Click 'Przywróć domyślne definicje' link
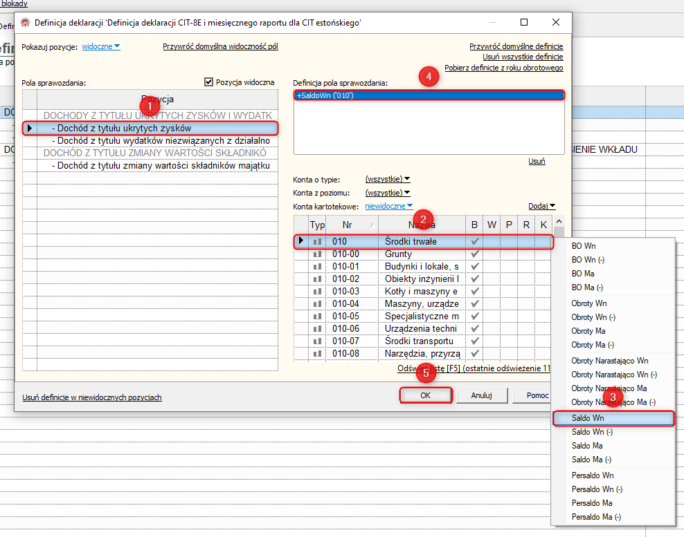Image resolution: width=684 pixels, height=537 pixels. coord(516,46)
